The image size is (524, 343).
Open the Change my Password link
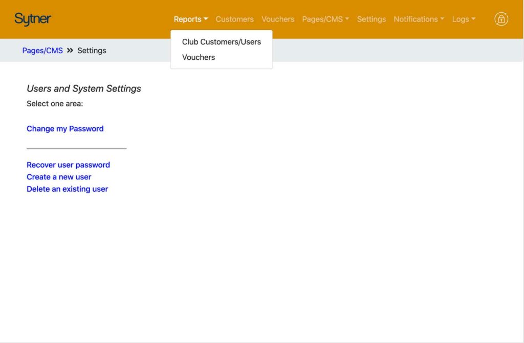65,129
